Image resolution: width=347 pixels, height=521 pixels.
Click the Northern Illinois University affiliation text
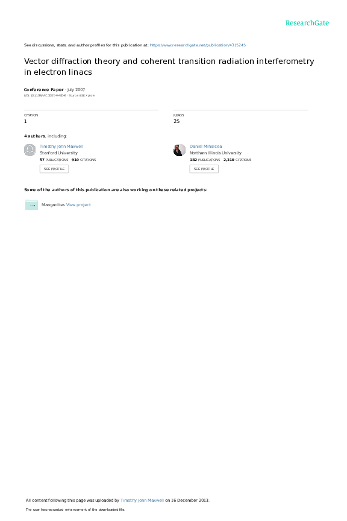(216, 153)
